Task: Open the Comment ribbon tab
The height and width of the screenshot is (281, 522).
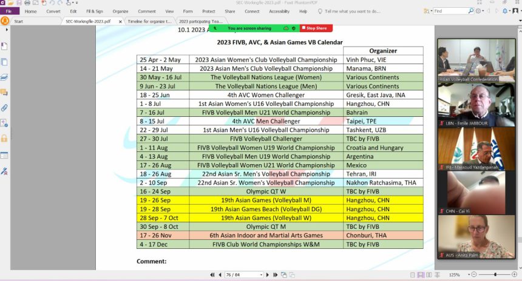Action: tap(147, 12)
